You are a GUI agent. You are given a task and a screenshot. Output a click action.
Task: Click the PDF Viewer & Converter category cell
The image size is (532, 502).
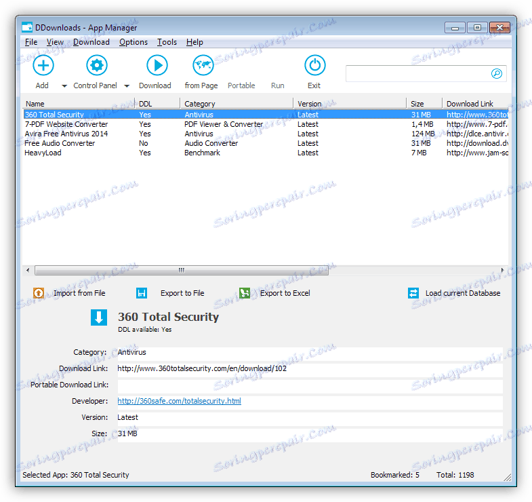(x=224, y=124)
